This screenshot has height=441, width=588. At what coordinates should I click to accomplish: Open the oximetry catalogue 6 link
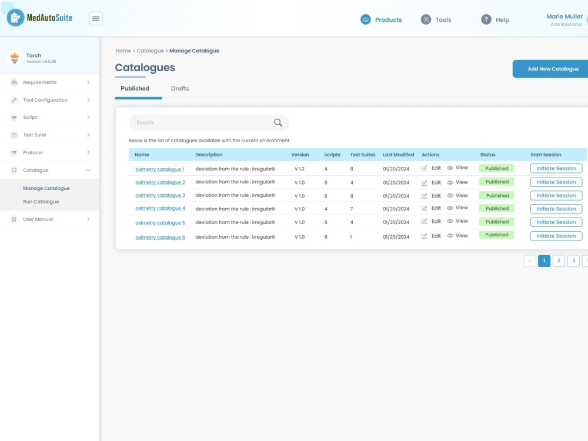(160, 238)
